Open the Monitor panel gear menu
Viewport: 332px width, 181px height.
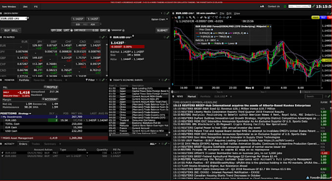point(1,80)
